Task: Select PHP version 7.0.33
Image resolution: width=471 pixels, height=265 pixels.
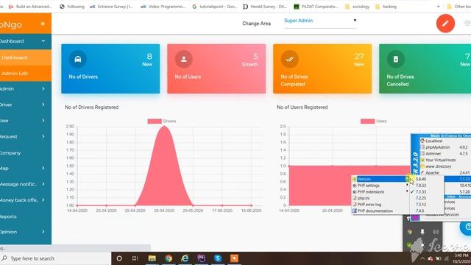Action: coord(421,185)
